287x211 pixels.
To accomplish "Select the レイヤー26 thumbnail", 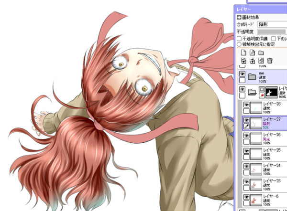I will pos(256,138).
